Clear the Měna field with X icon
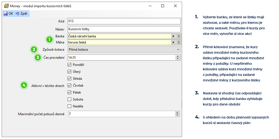Viewport: 279px width, 139px height. point(173,42)
